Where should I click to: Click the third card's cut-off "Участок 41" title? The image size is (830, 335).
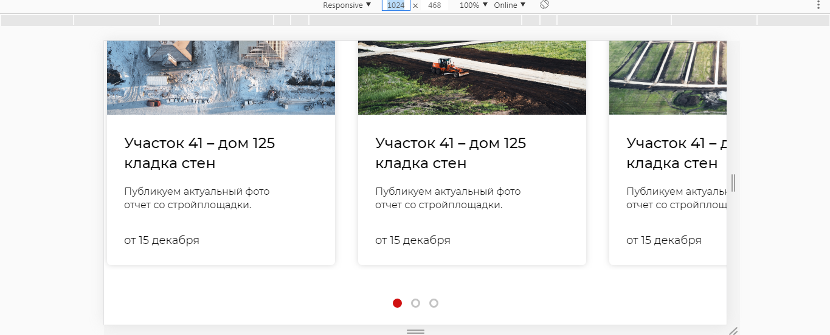pos(676,143)
